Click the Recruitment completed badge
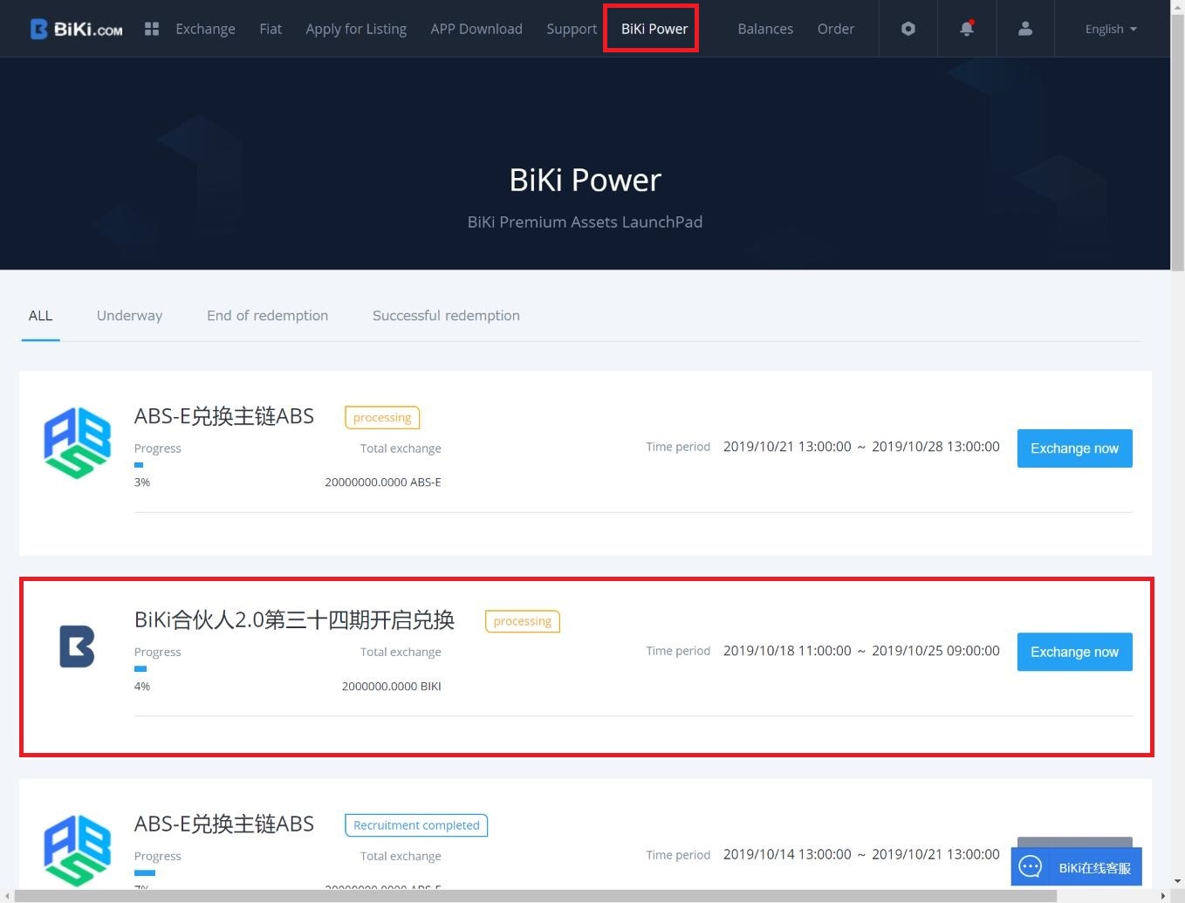Image resolution: width=1185 pixels, height=903 pixels. [416, 825]
